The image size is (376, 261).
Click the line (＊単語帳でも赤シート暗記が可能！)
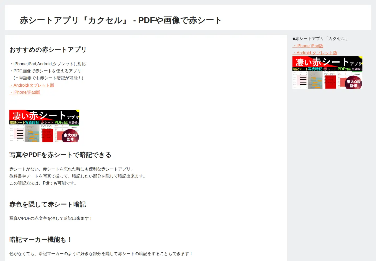point(48,78)
